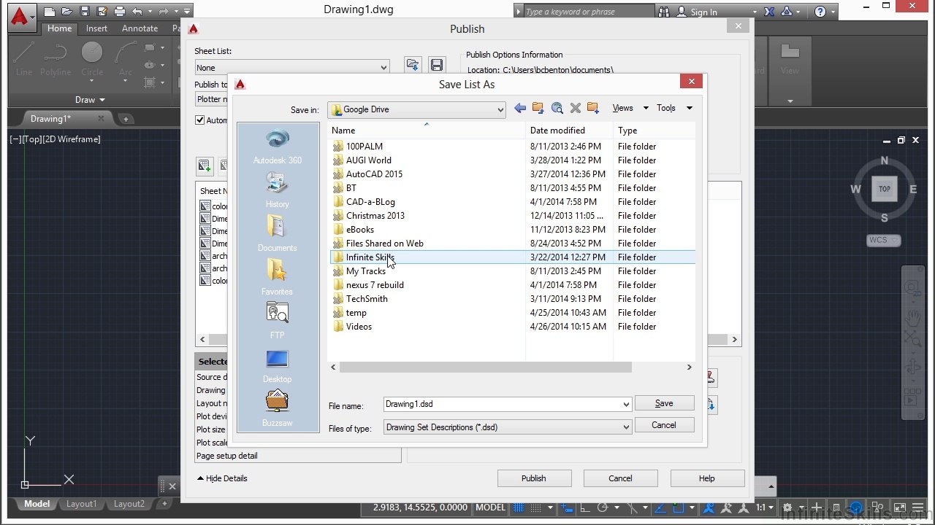This screenshot has width=935, height=525.
Task: Open History in places sidebar
Action: [278, 190]
